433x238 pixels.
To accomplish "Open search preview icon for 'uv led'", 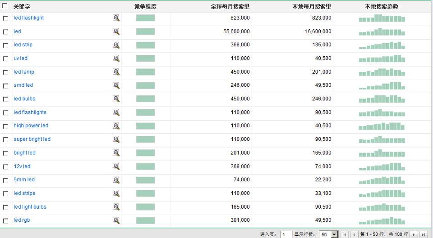I will pos(116,58).
